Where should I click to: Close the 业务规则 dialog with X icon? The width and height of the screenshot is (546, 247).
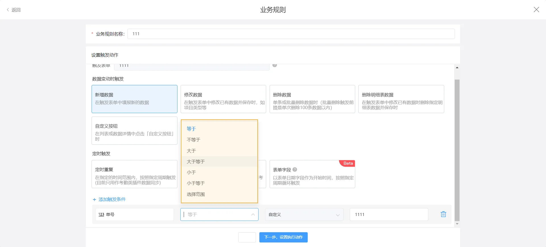536,10
